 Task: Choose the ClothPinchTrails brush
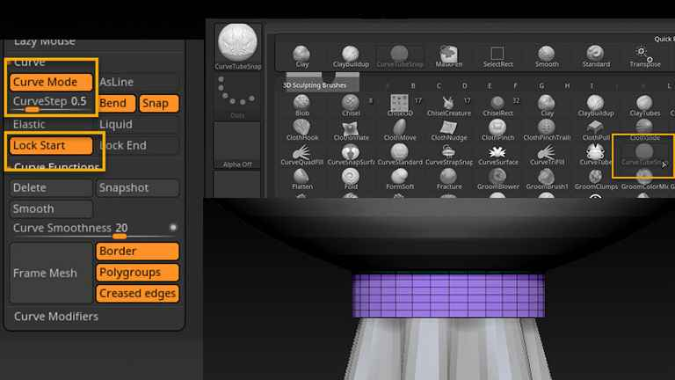pyautogui.click(x=547, y=130)
